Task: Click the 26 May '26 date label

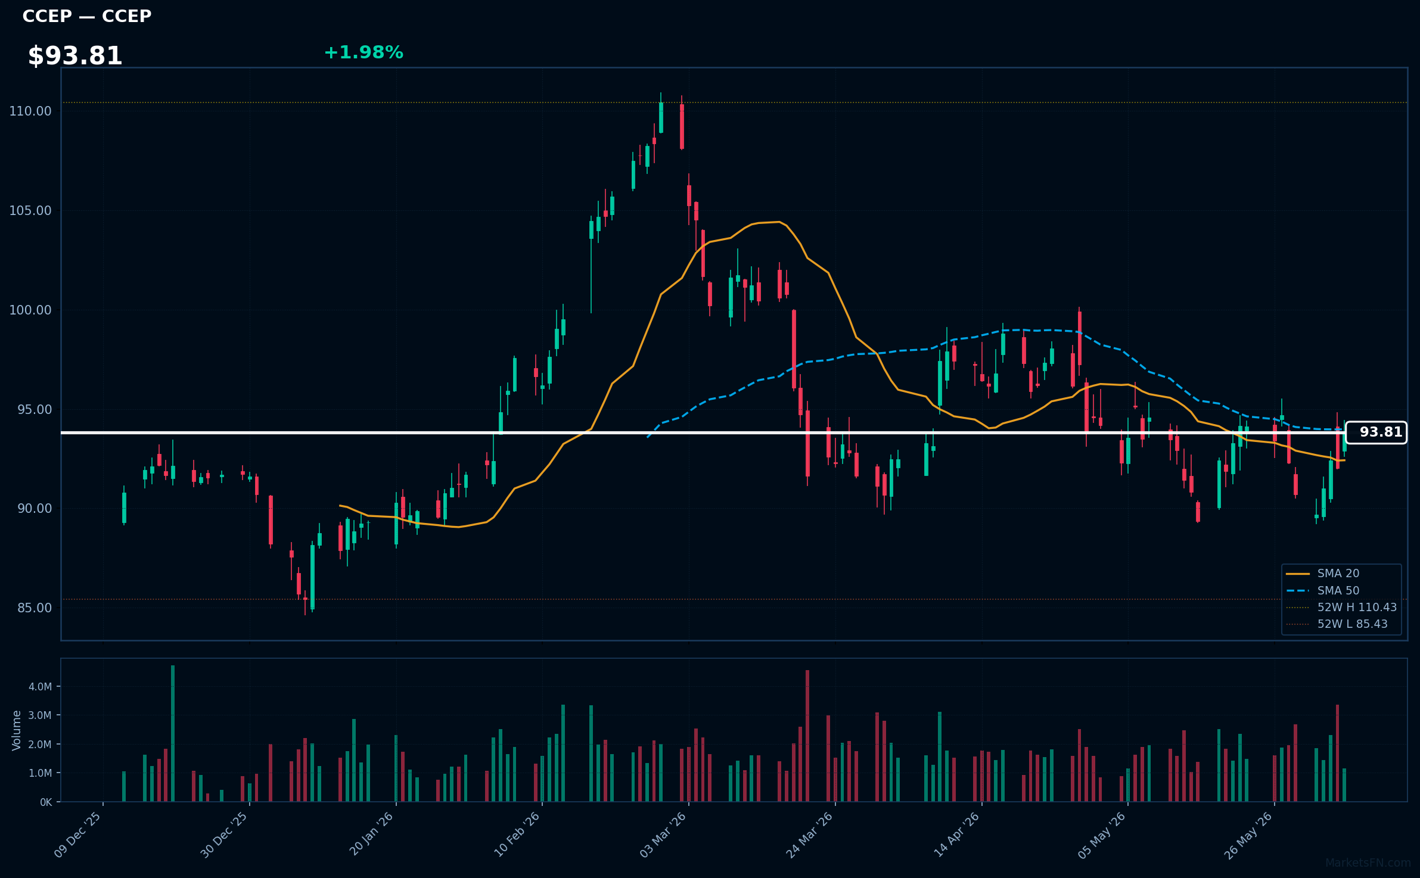Action: pyautogui.click(x=1248, y=835)
